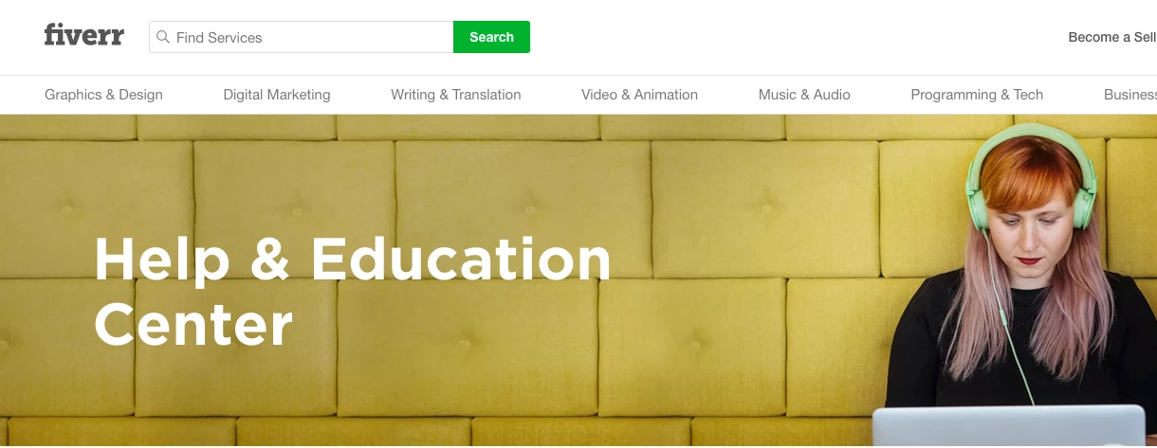Select the Digital Marketing category
The height and width of the screenshot is (448, 1157).
click(x=277, y=95)
